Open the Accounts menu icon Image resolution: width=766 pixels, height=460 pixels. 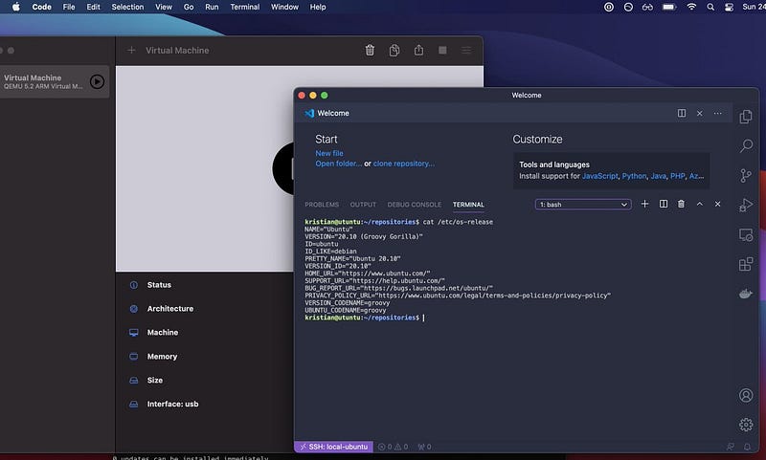click(x=746, y=395)
